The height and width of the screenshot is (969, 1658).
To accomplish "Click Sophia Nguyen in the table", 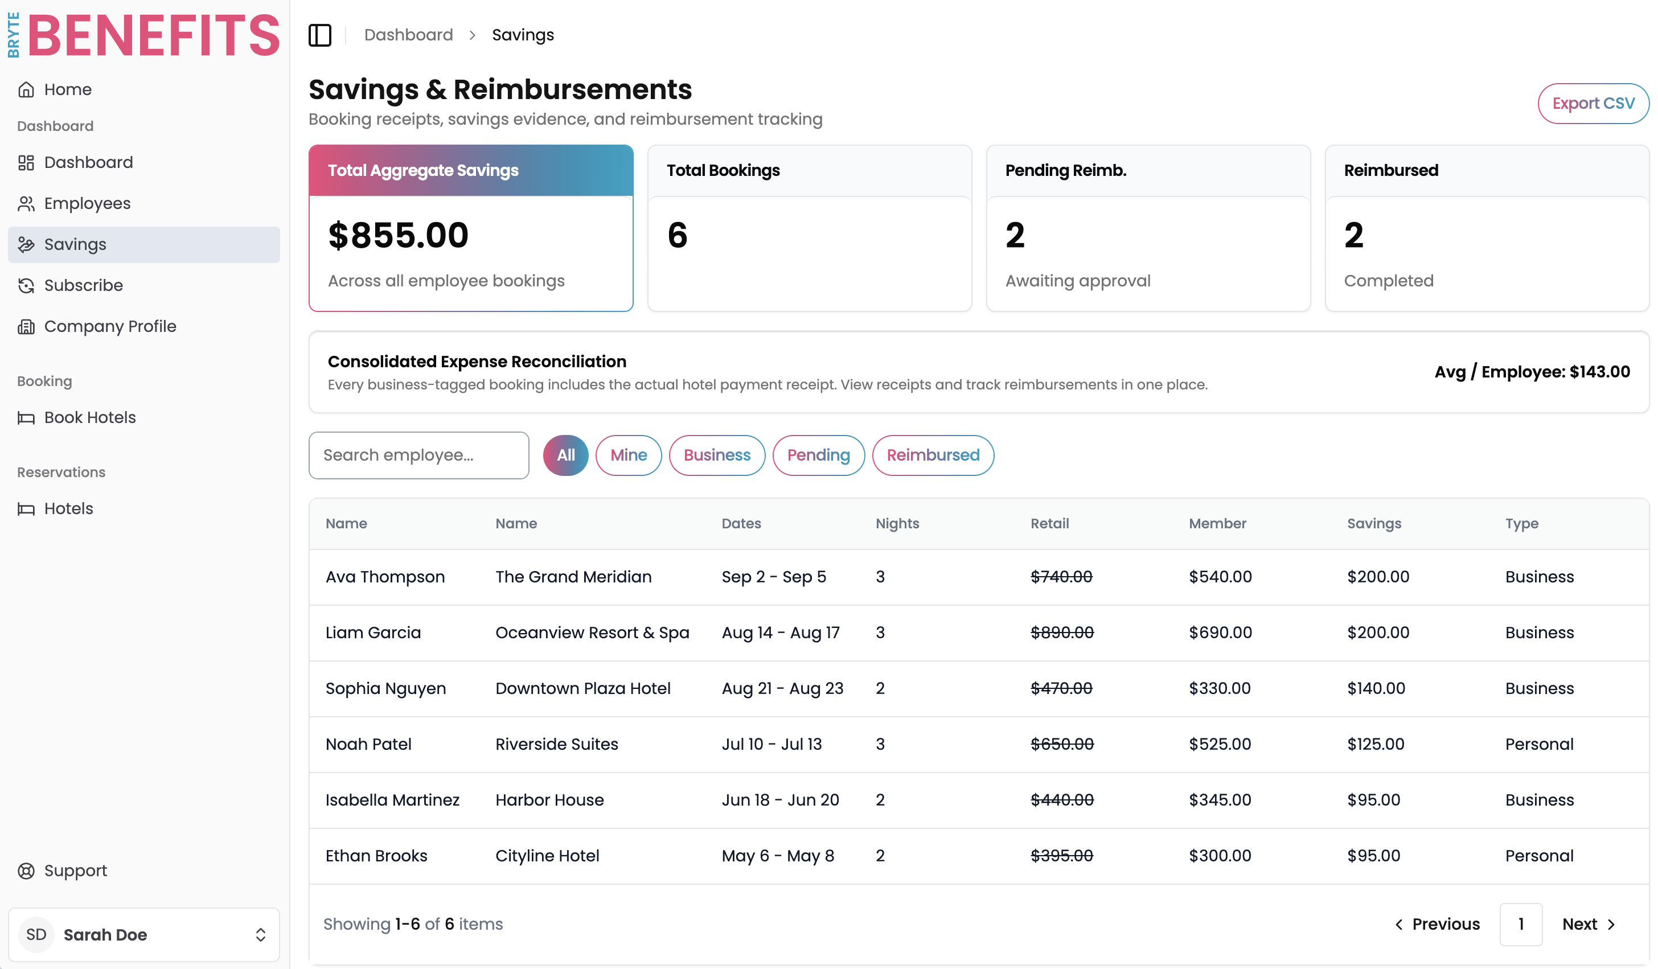I will tap(386, 689).
